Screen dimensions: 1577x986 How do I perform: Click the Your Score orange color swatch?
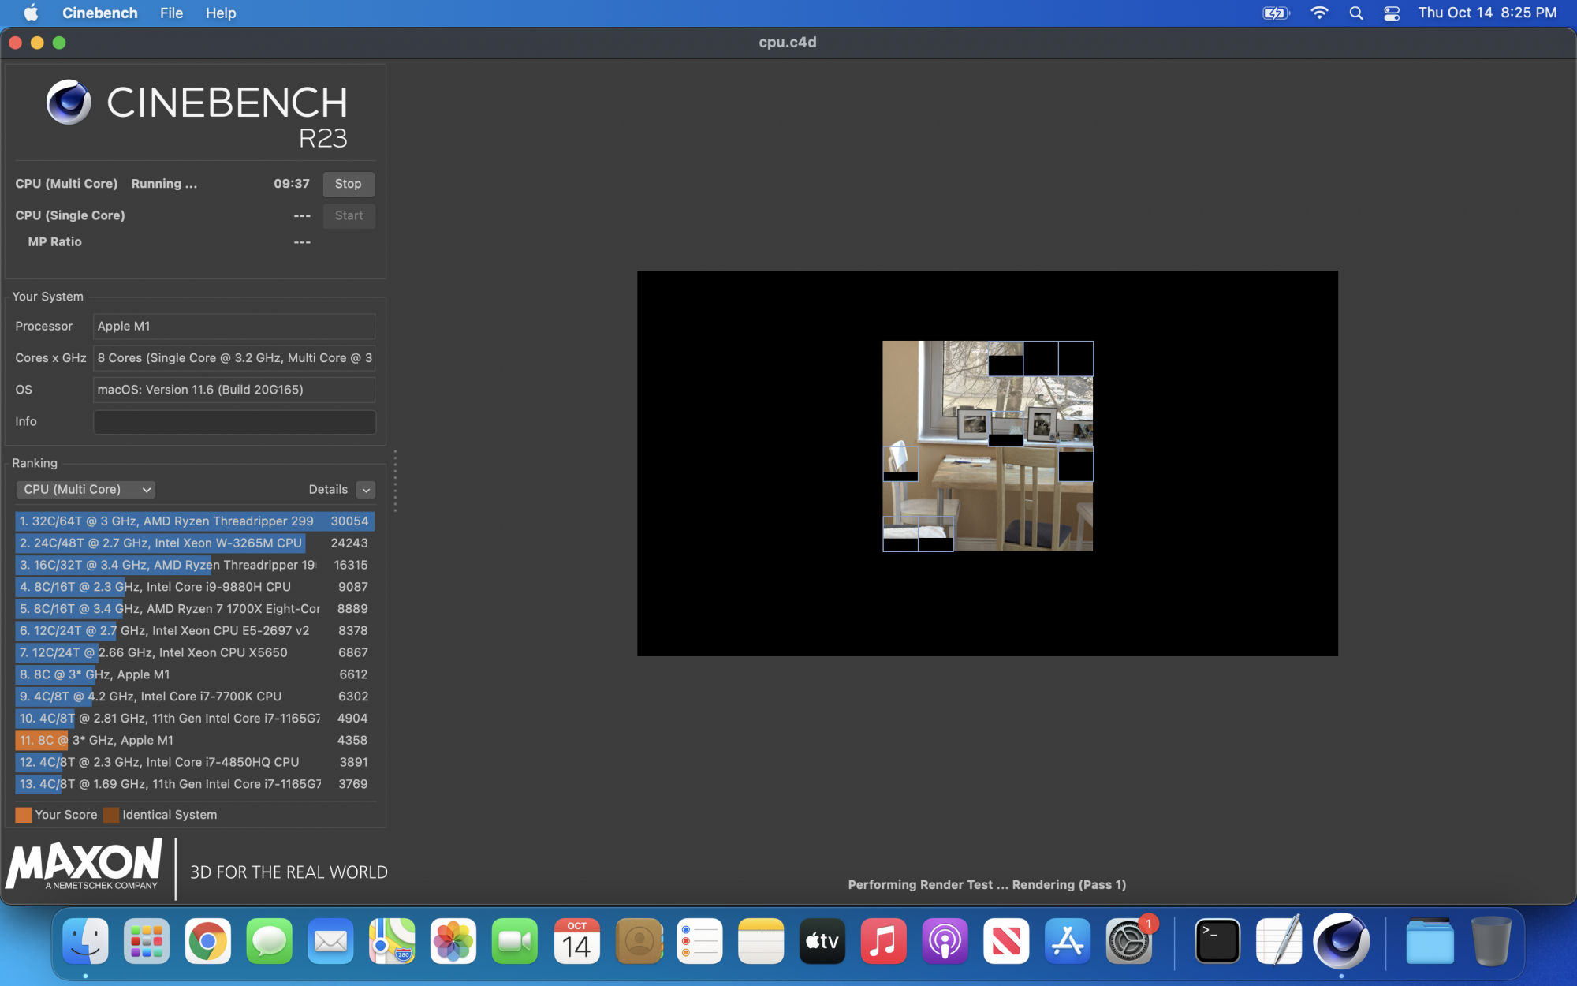(24, 815)
